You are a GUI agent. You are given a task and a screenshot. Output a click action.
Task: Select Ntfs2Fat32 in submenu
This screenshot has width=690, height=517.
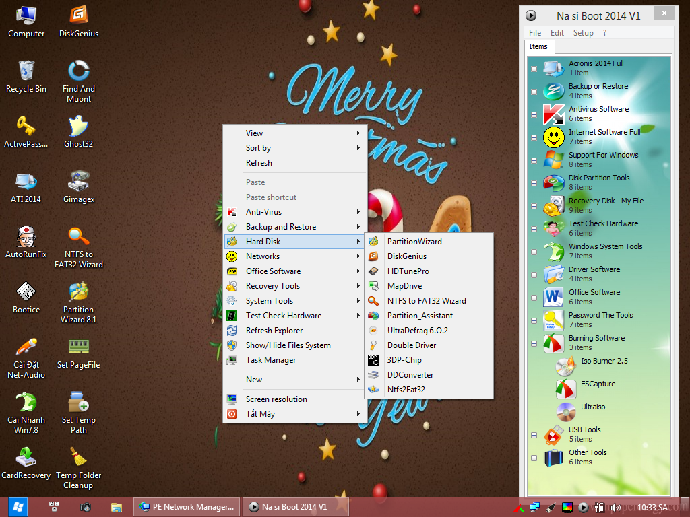click(429, 390)
